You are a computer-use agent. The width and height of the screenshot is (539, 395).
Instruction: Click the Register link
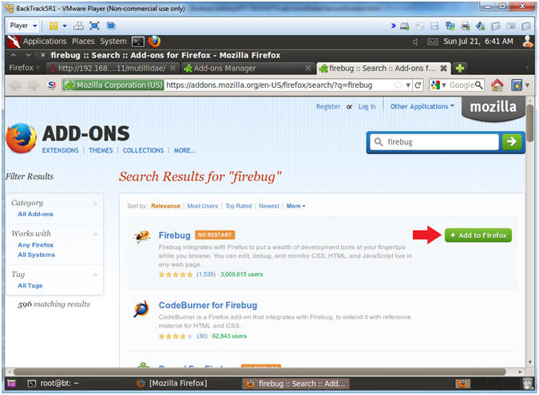(x=328, y=107)
